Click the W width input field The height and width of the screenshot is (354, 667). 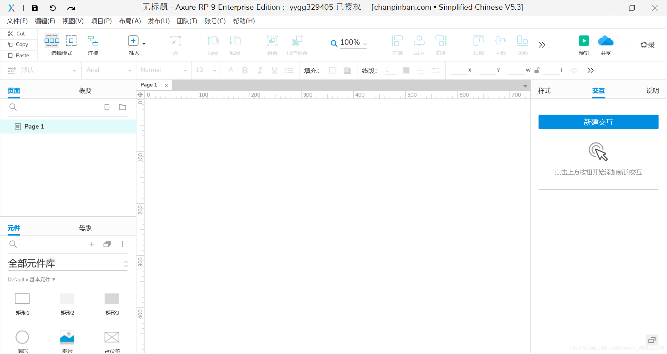point(516,71)
